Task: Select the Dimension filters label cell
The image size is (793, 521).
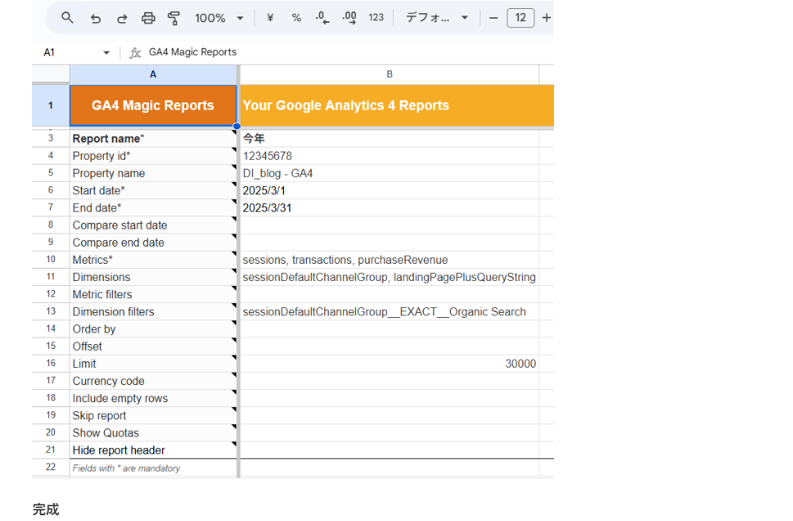Action: point(153,312)
